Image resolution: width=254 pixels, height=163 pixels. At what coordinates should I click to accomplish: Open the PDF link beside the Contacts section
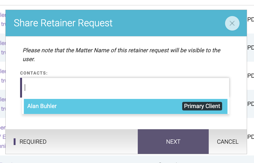pos(251,76)
